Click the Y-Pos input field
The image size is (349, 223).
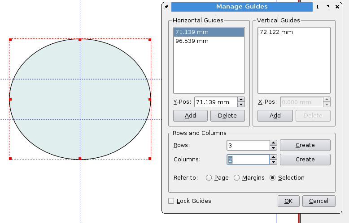(x=215, y=102)
